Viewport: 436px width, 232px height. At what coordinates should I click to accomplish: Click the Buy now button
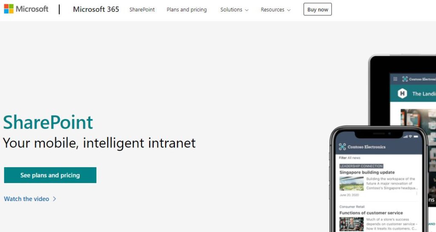coord(318,9)
